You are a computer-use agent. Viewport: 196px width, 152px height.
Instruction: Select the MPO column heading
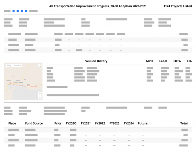149,61
